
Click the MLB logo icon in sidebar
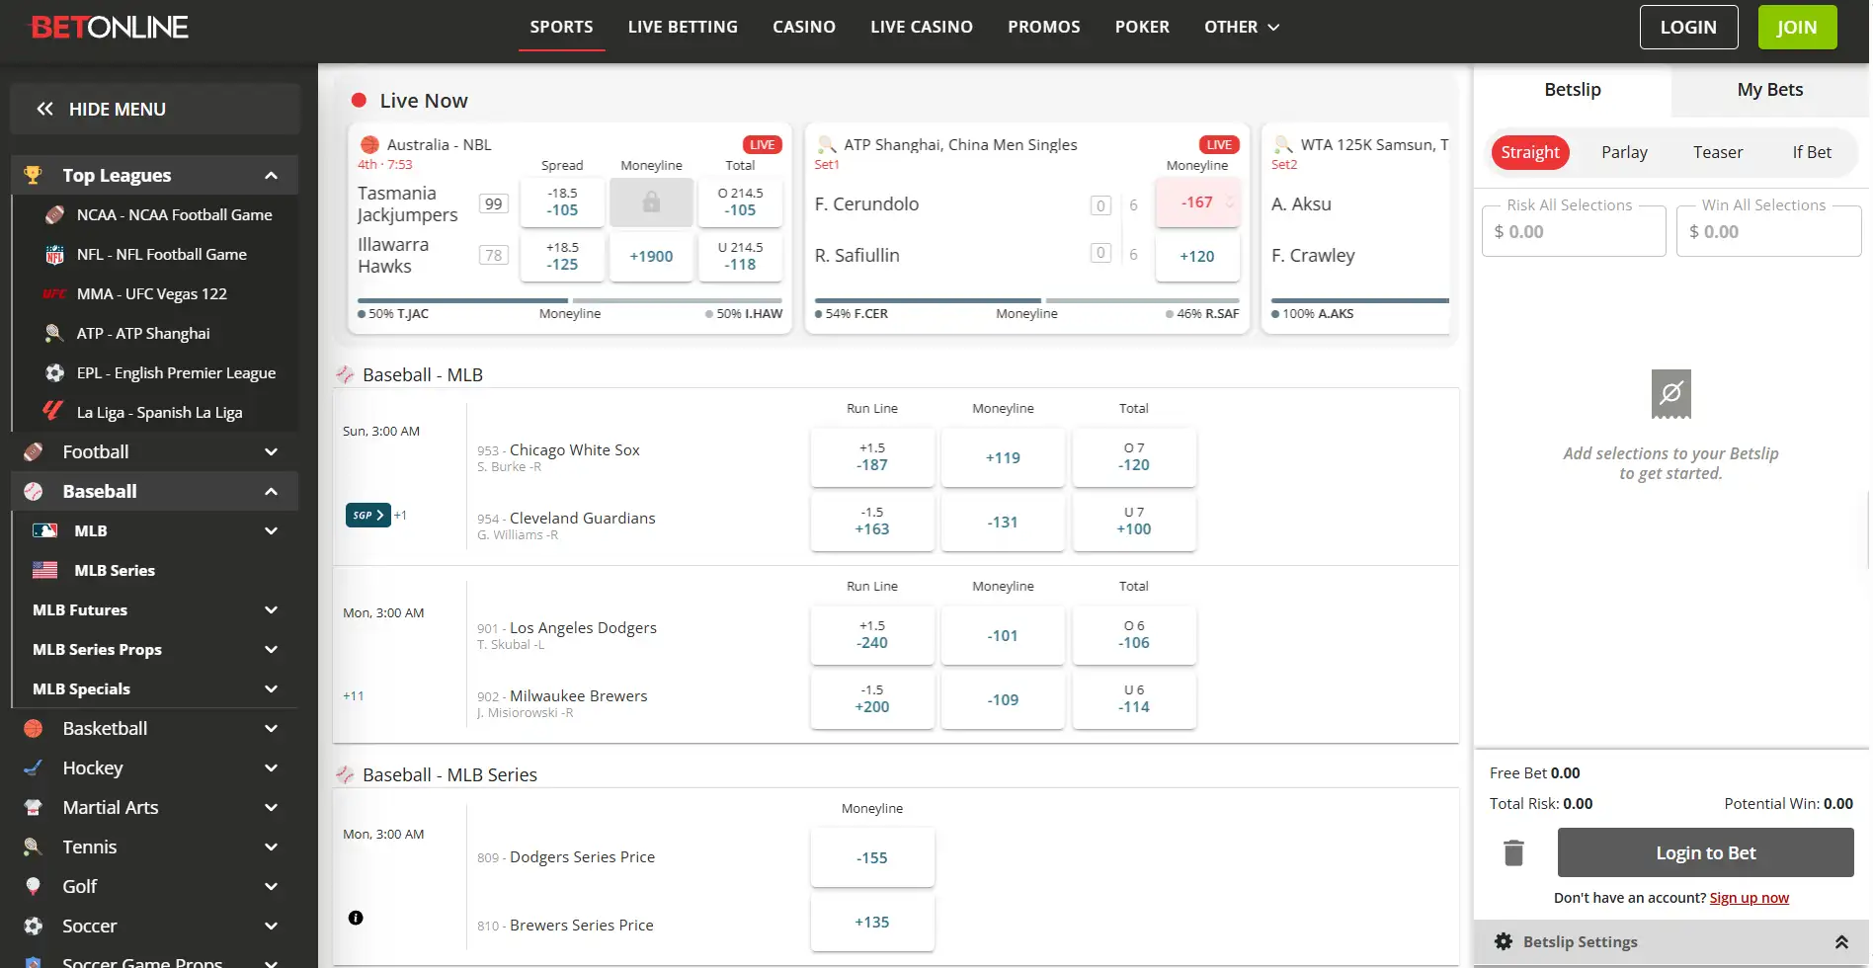coord(44,530)
